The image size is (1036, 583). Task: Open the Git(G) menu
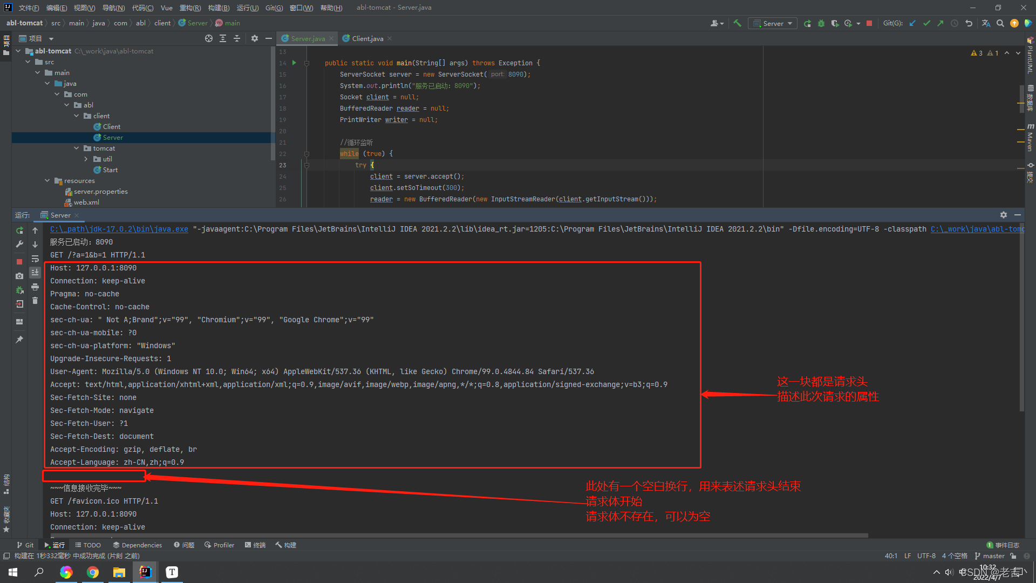pos(274,8)
